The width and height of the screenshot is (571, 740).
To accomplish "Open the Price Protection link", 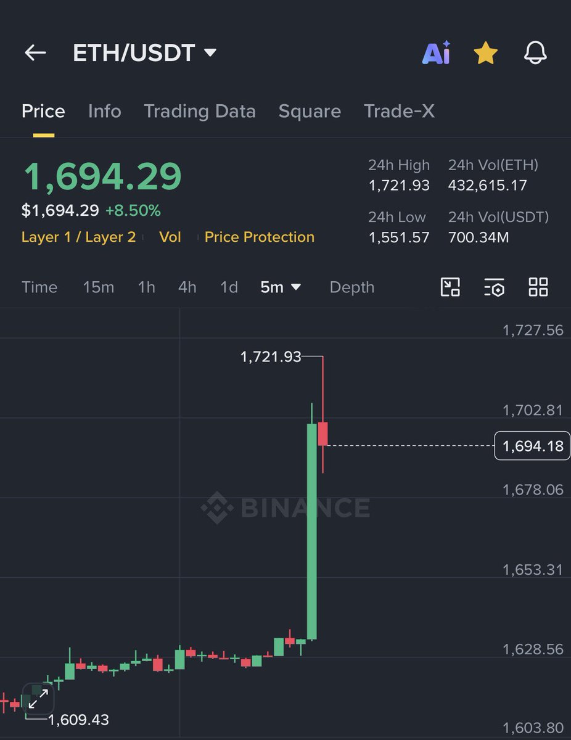I will tap(260, 237).
